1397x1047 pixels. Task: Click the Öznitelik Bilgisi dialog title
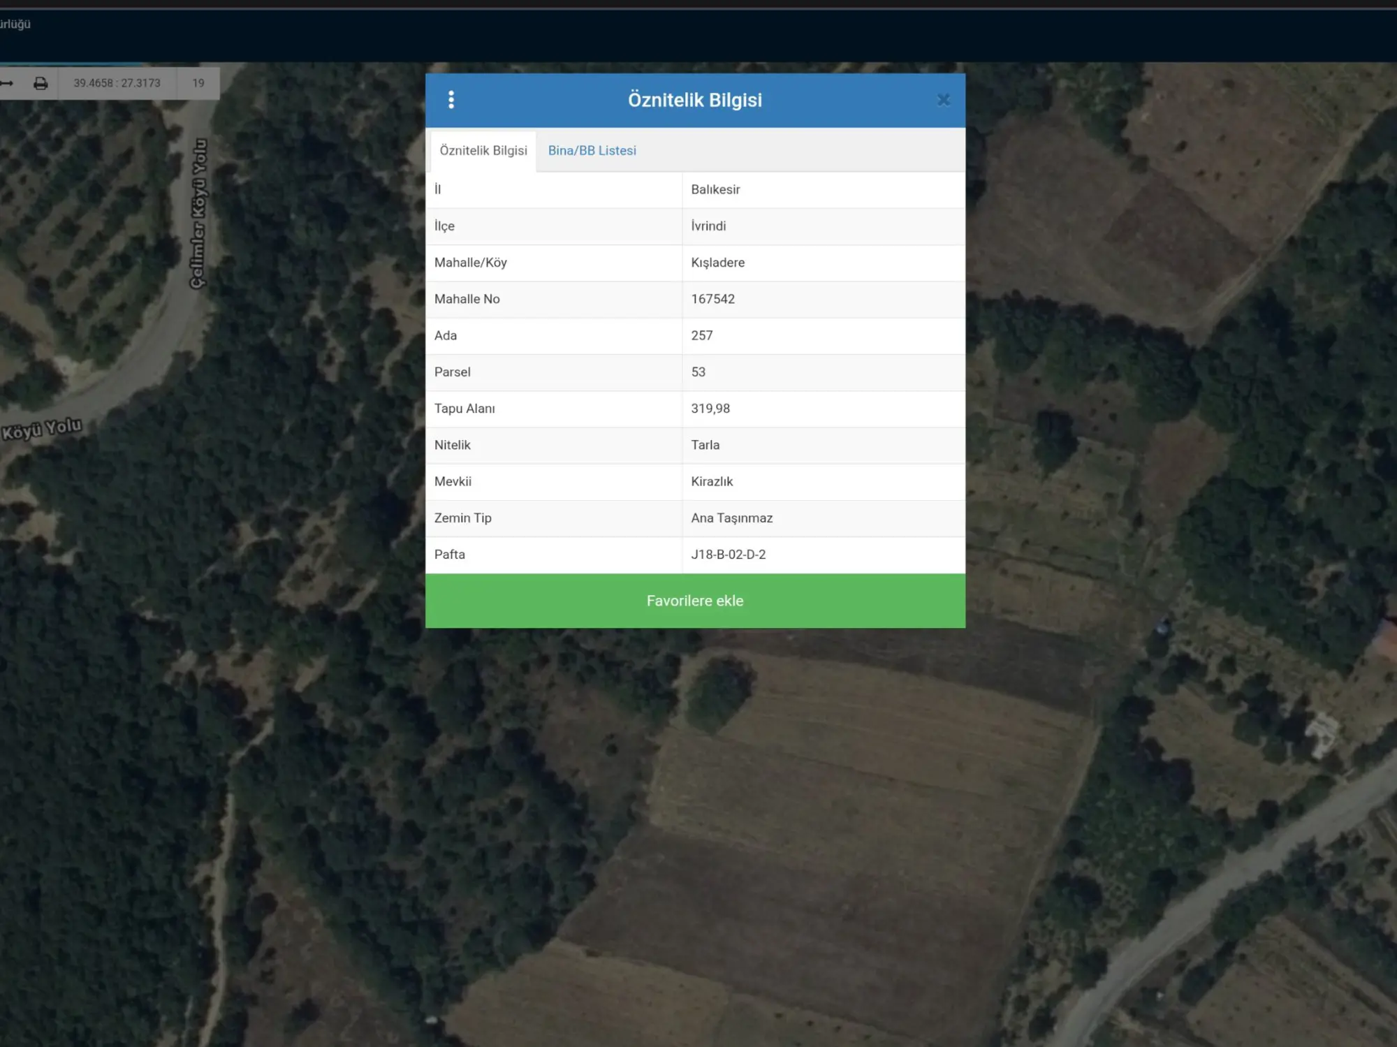click(695, 100)
